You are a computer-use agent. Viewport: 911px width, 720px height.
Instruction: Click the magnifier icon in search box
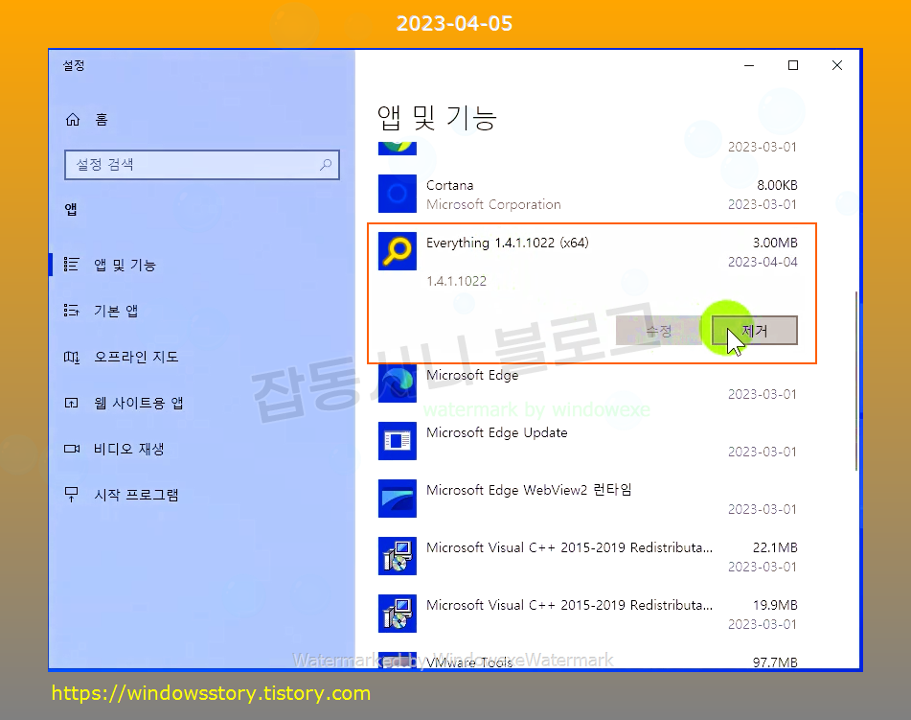click(x=326, y=165)
